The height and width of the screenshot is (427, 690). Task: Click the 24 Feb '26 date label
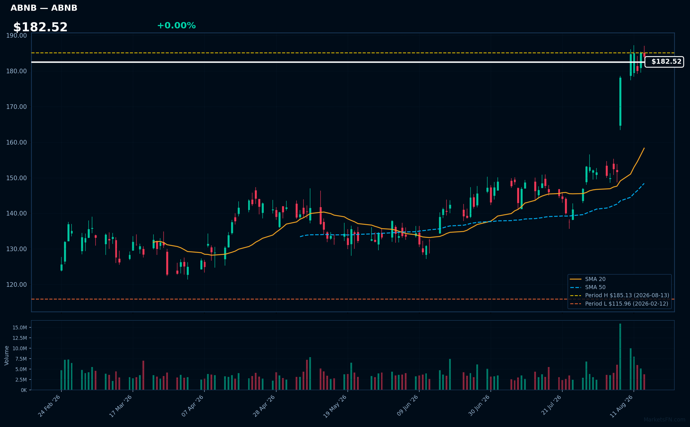pyautogui.click(x=49, y=406)
